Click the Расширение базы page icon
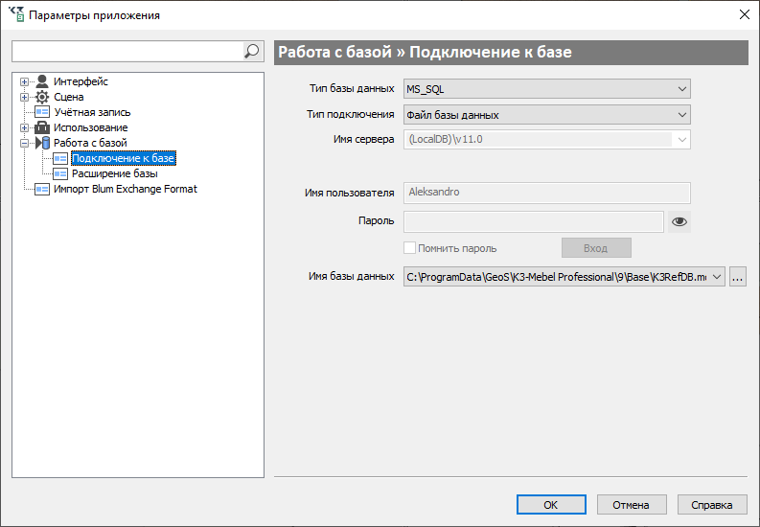The height and width of the screenshot is (527, 760). (x=60, y=173)
